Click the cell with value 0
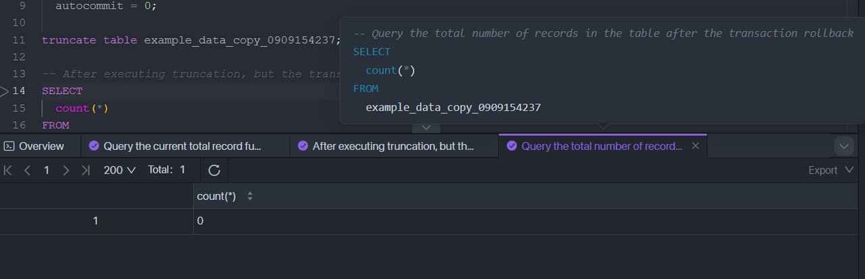Screen dimensions: 865x279 (200, 221)
